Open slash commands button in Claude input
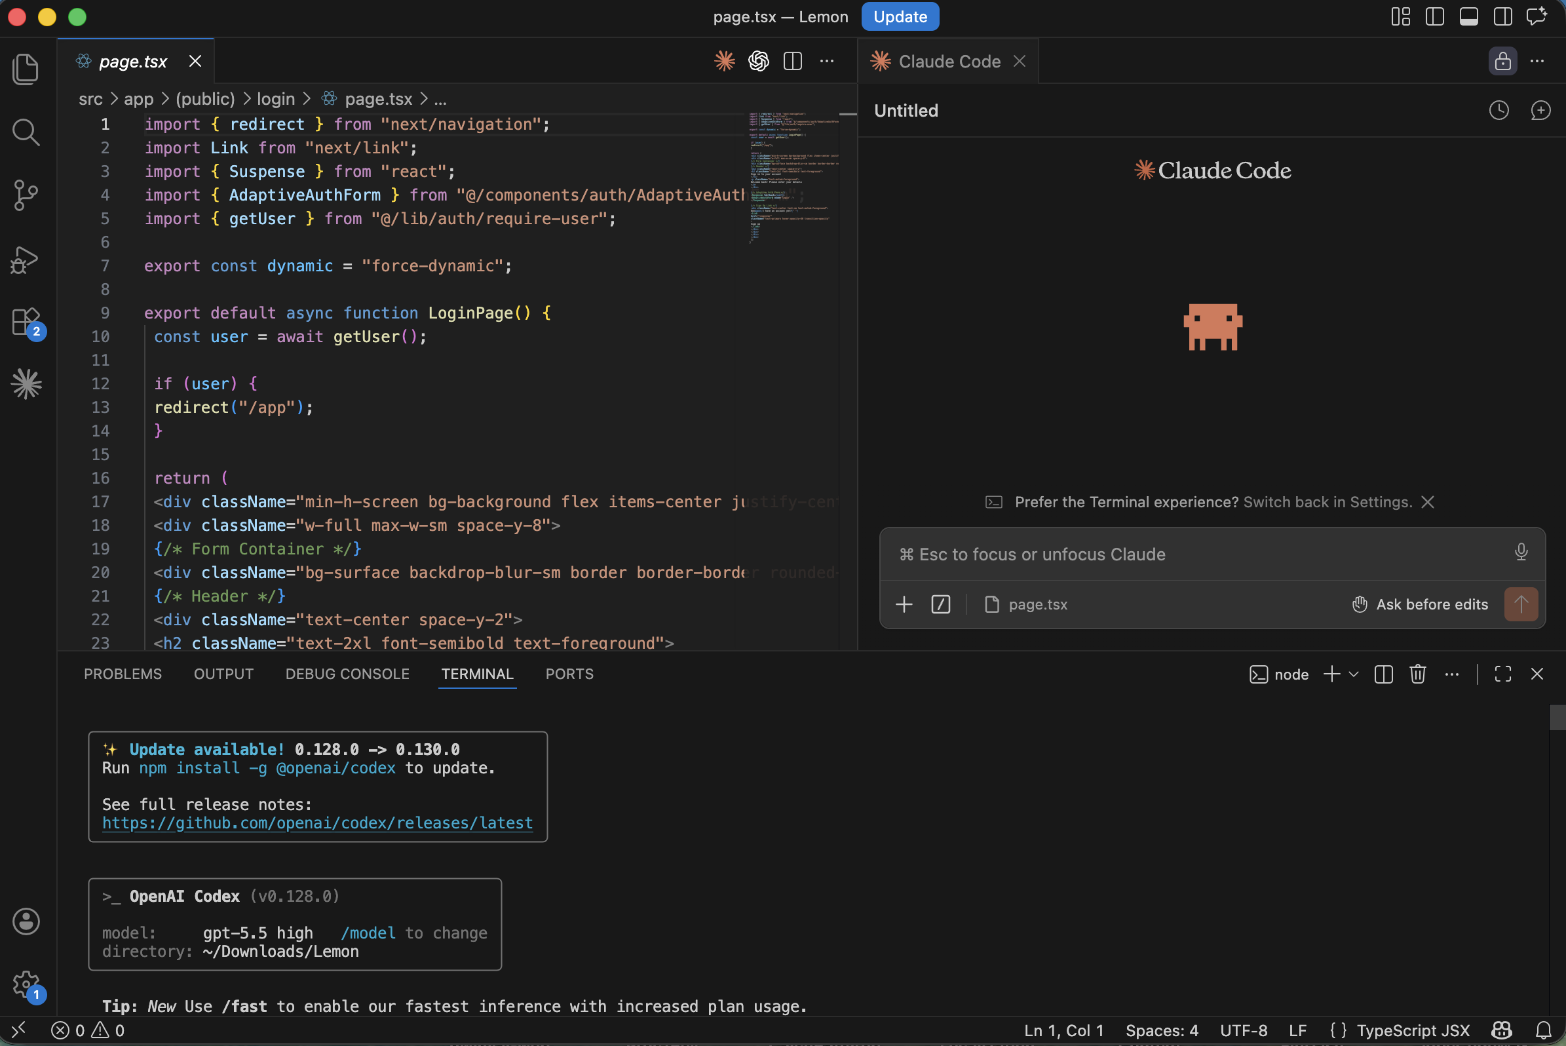This screenshot has height=1046, width=1566. click(x=940, y=604)
